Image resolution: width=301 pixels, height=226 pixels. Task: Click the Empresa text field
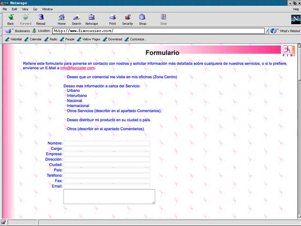click(107, 154)
